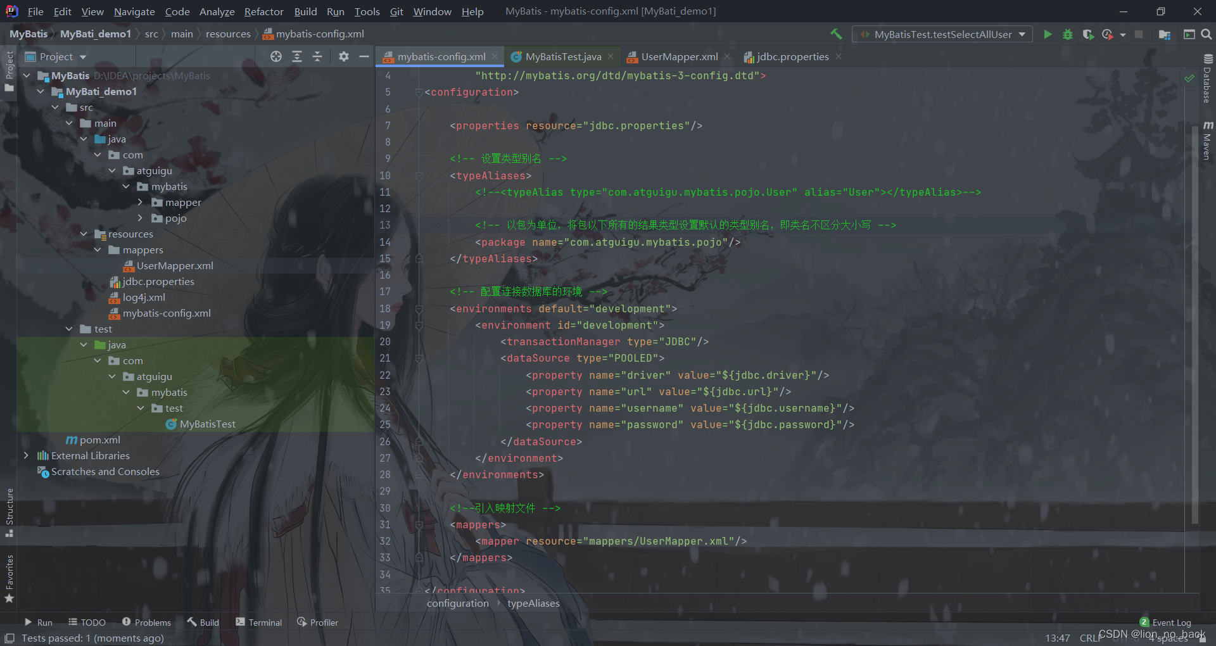The width and height of the screenshot is (1216, 646).
Task: Close the mybatis-config.xml tab
Action: (x=495, y=57)
